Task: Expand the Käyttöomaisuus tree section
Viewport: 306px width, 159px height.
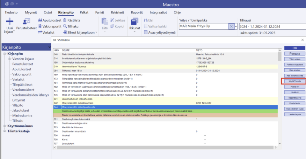Action: click(4, 126)
